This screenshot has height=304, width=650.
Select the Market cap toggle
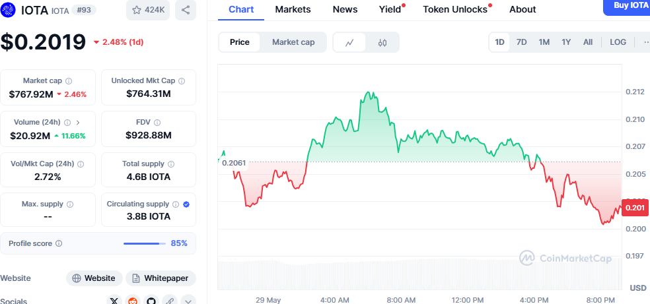pyautogui.click(x=293, y=42)
